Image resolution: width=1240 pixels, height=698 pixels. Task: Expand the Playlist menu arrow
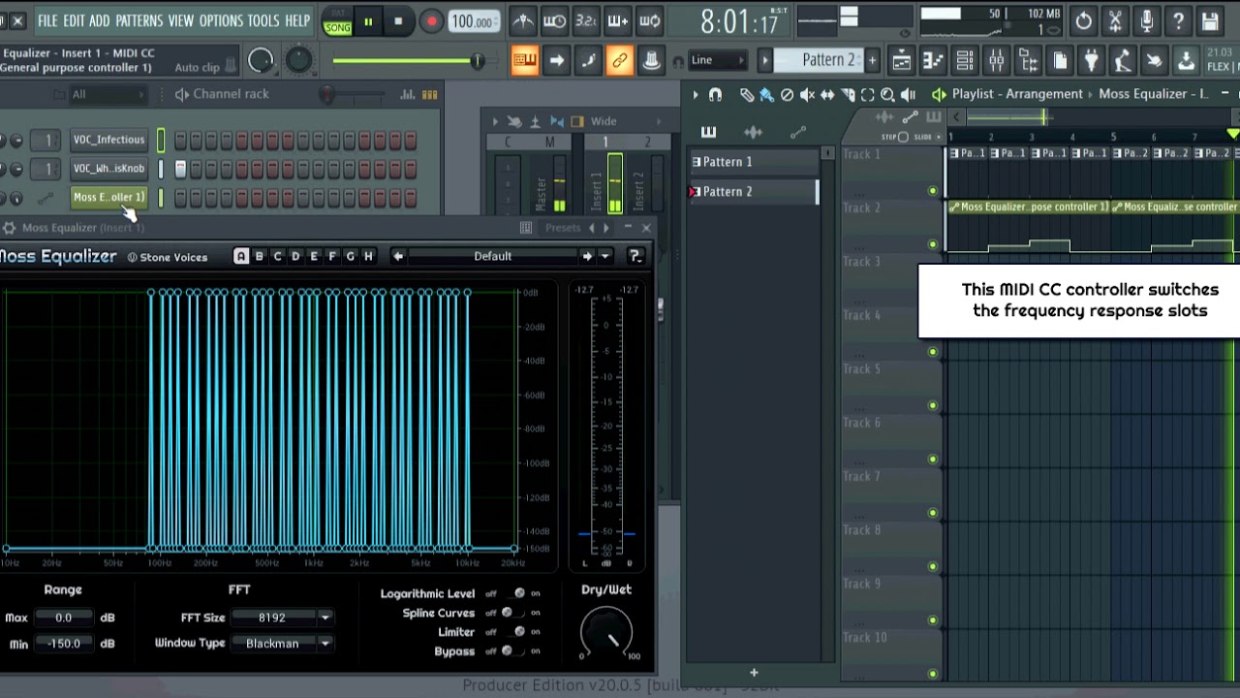click(695, 94)
